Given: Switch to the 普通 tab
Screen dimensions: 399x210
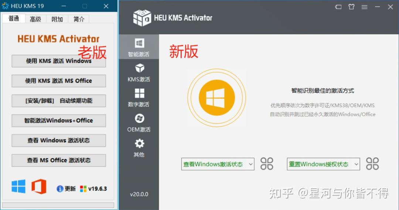Looking at the screenshot, I should point(14,18).
